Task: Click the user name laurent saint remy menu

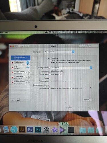Action: pyautogui.click(x=98, y=32)
